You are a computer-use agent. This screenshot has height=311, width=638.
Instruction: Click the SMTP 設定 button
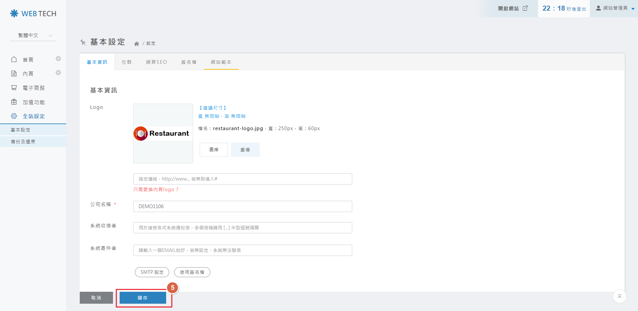click(x=152, y=272)
